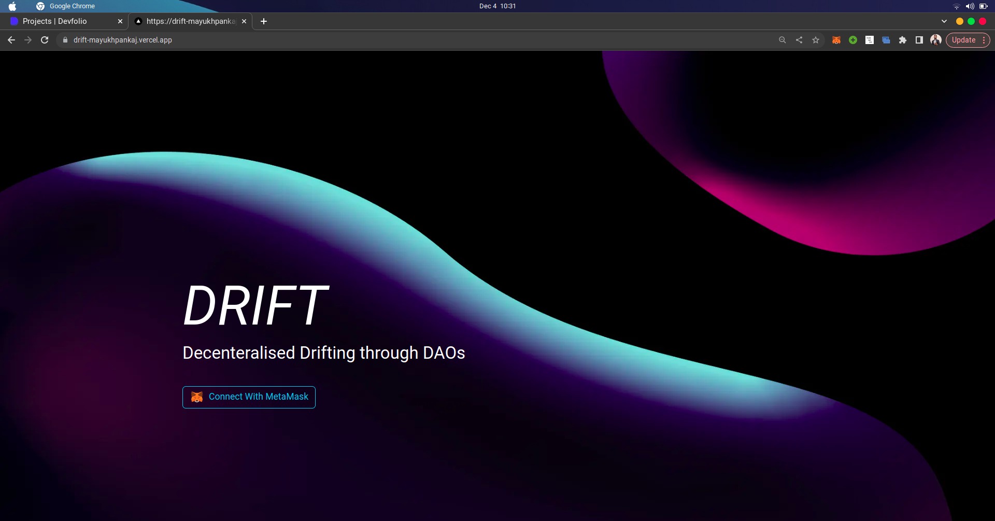Go back to previous page
The width and height of the screenshot is (995, 521).
pos(11,40)
